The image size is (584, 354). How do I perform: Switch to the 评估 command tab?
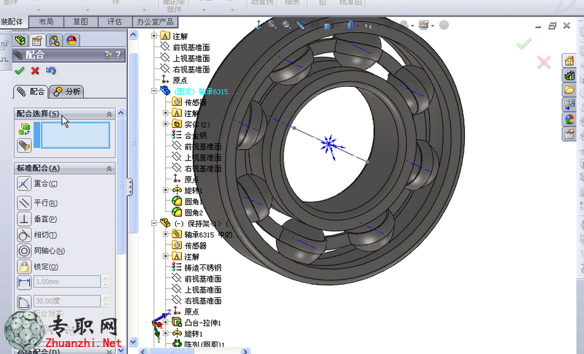(x=115, y=22)
